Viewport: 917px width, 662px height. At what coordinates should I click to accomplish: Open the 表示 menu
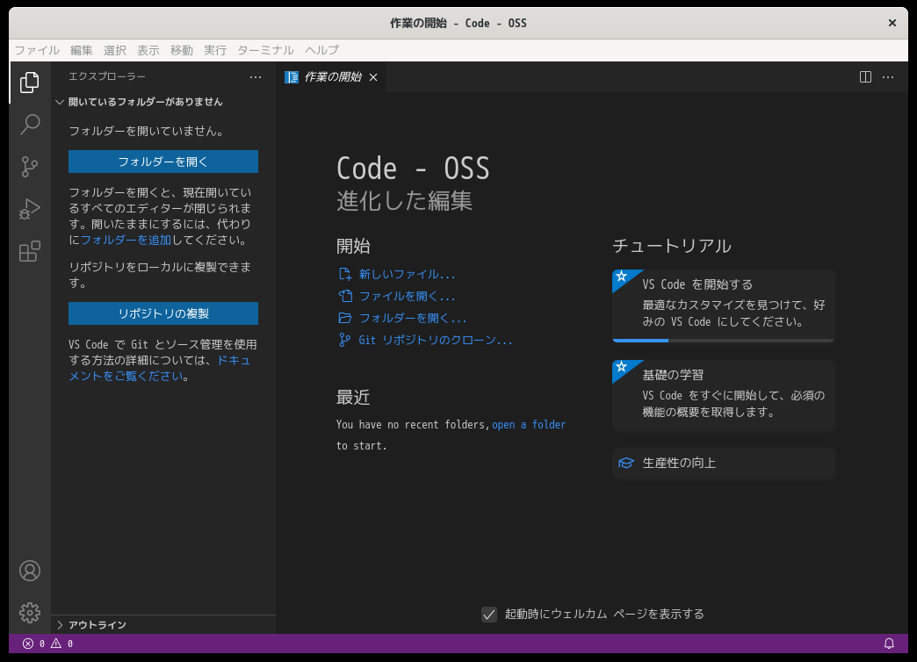click(148, 50)
